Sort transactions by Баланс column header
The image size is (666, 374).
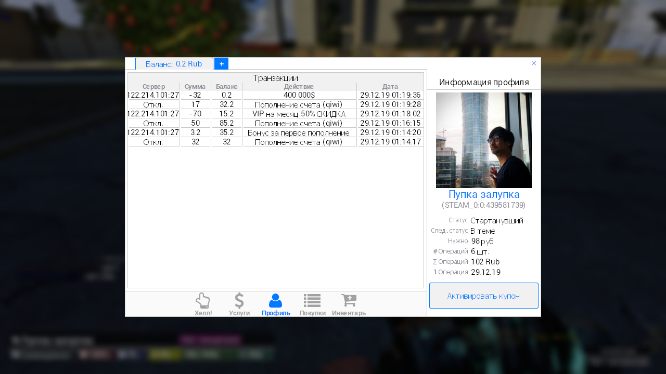[x=226, y=87]
